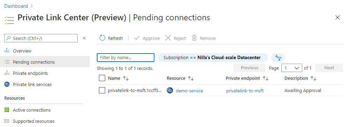Open the privatelink-to-msft endpoint link

(x=245, y=91)
